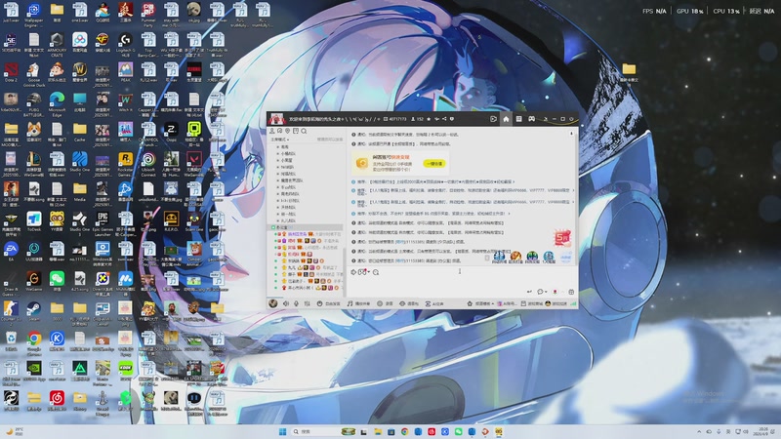Click the free-speech mode button with mouse icon
This screenshot has height=439, width=781.
pyautogui.click(x=329, y=303)
